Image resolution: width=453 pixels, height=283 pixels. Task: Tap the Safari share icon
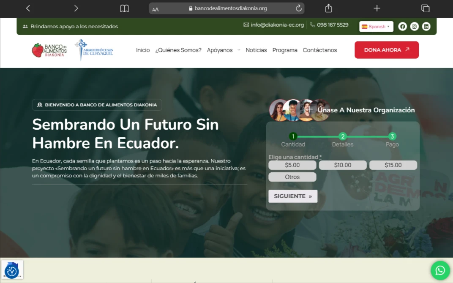328,8
